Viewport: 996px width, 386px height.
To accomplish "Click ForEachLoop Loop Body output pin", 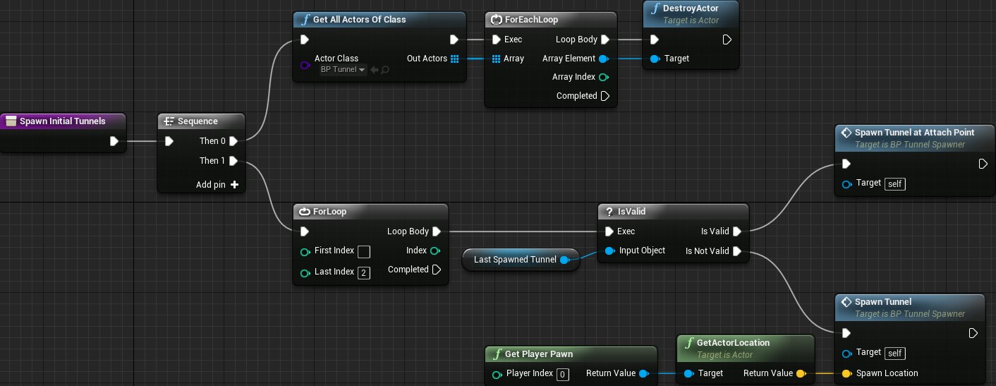I will click(605, 40).
